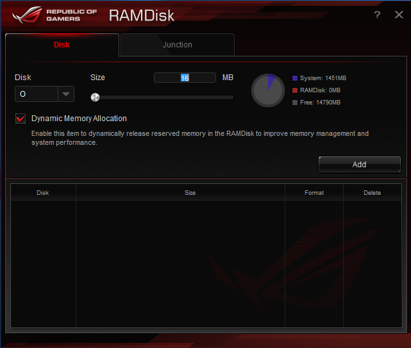Select the Disk tab
This screenshot has width=411, height=348.
point(62,45)
